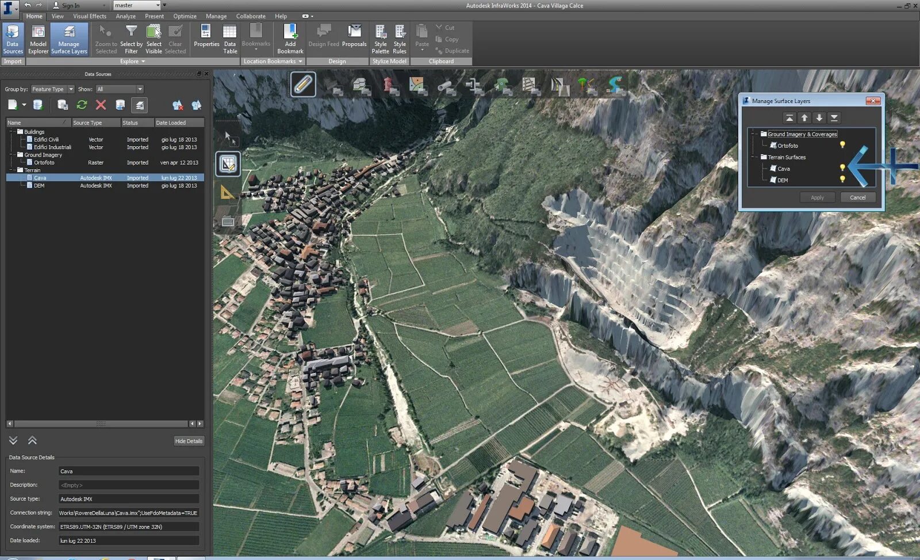Move layer down one in Manage Surface Layers
Image resolution: width=920 pixels, height=560 pixels.
click(x=819, y=118)
